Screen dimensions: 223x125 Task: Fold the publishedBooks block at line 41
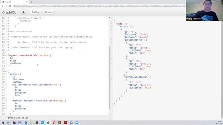click(6, 85)
